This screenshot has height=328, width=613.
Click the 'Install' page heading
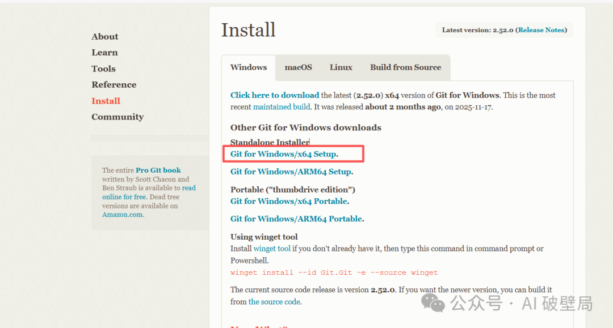248,30
